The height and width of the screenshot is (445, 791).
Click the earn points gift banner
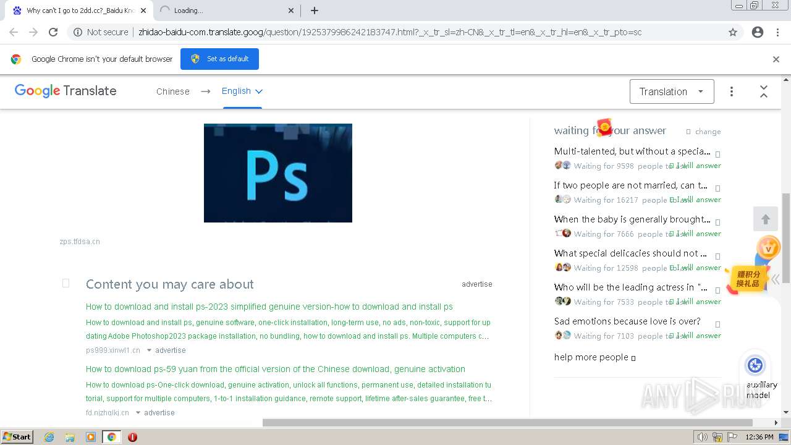747,279
